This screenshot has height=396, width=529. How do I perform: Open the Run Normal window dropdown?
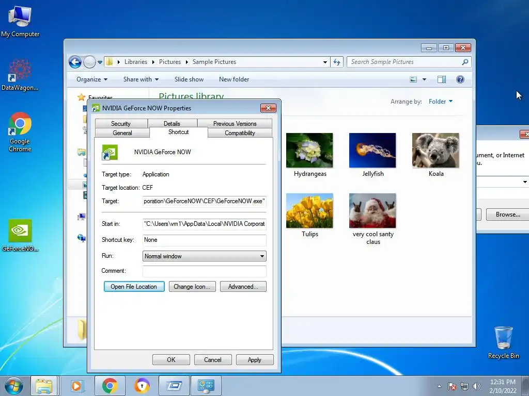tap(204, 256)
